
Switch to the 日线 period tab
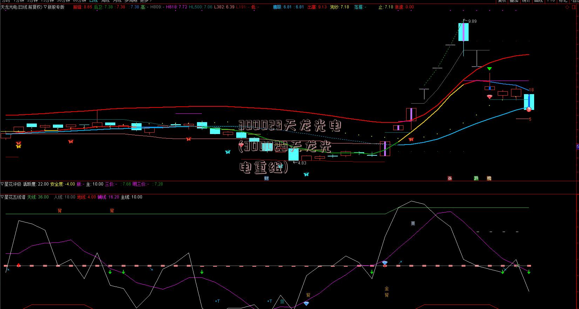[93, 1]
